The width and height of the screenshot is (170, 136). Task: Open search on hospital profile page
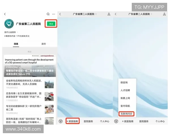48,14
